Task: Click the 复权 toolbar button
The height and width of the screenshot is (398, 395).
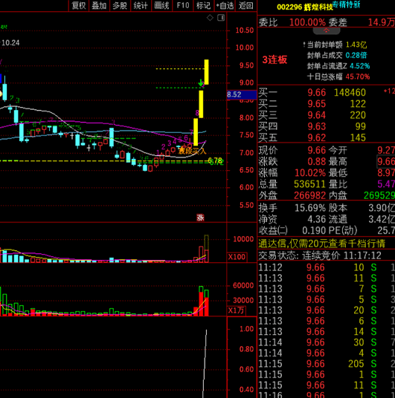Action: pos(79,6)
